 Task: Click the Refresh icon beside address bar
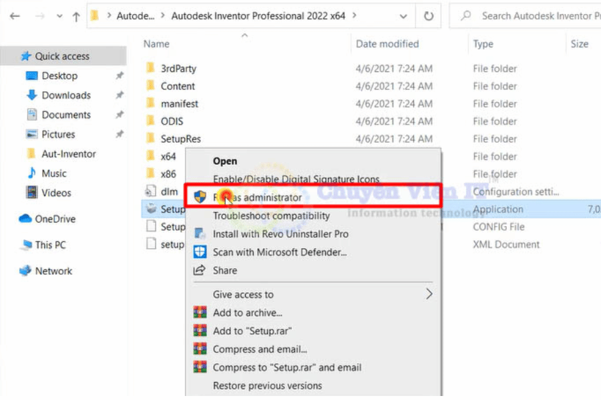coord(428,16)
